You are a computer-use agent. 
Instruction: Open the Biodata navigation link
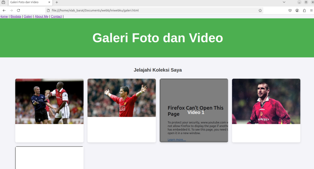(x=16, y=17)
